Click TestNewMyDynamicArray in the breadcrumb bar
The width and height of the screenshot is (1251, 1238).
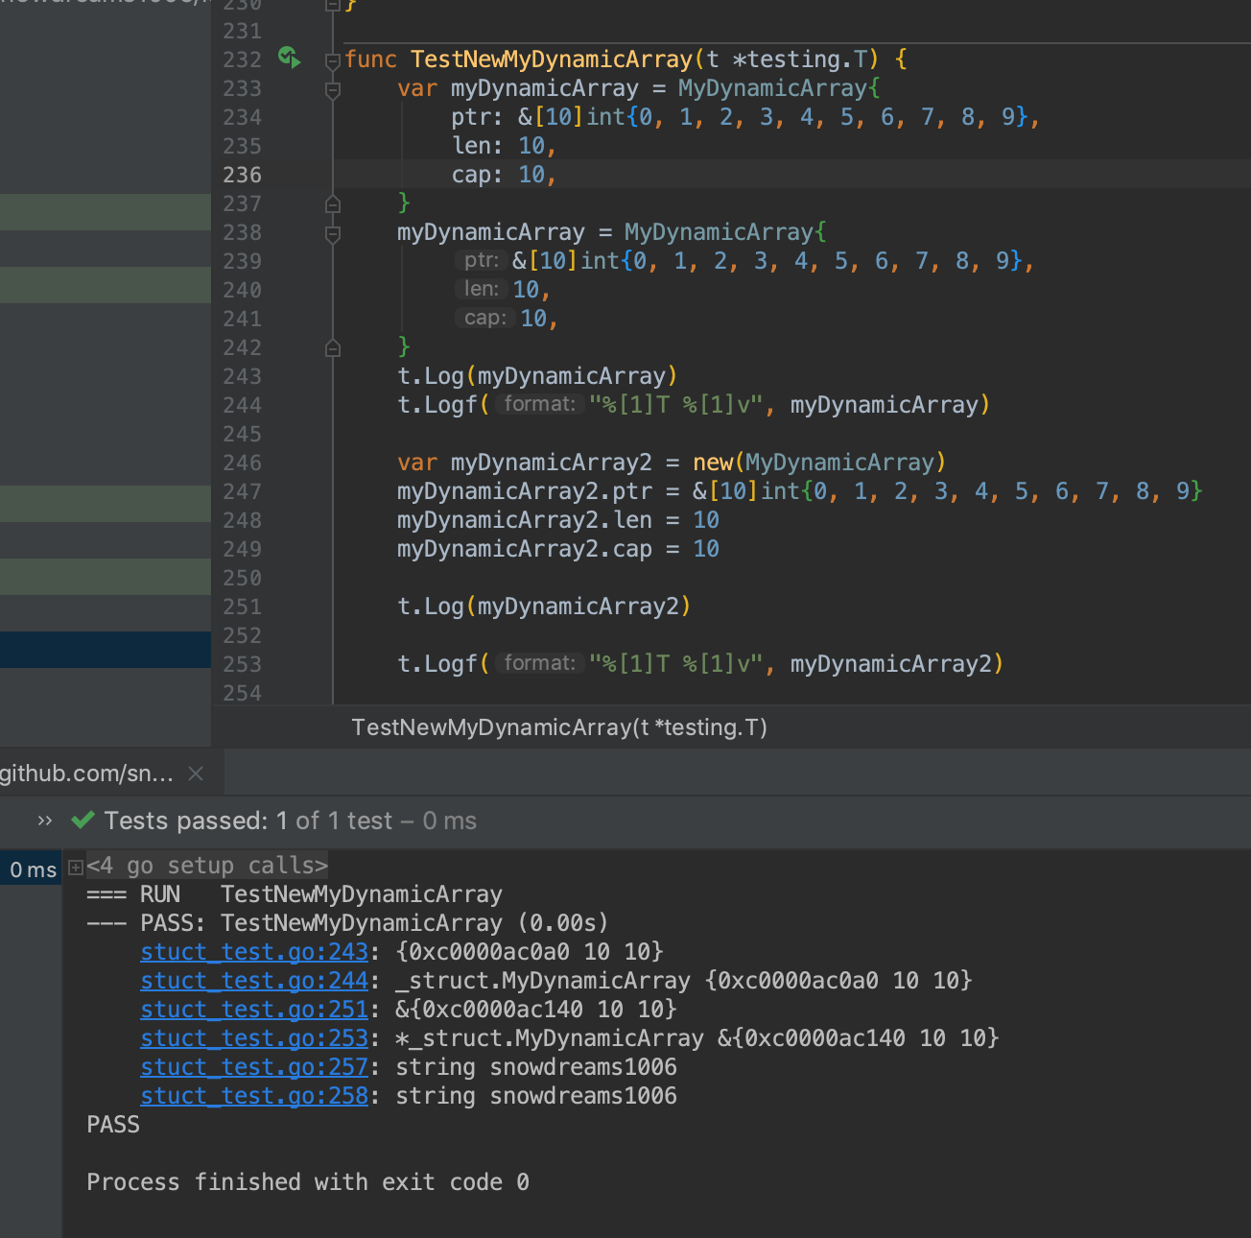(559, 726)
